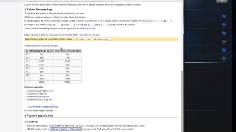Click the 'Regex matching is done case-insensitive' sentence

click(62, 35)
